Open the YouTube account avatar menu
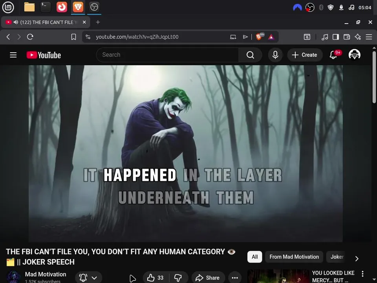Image resolution: width=377 pixels, height=283 pixels. pos(354,55)
